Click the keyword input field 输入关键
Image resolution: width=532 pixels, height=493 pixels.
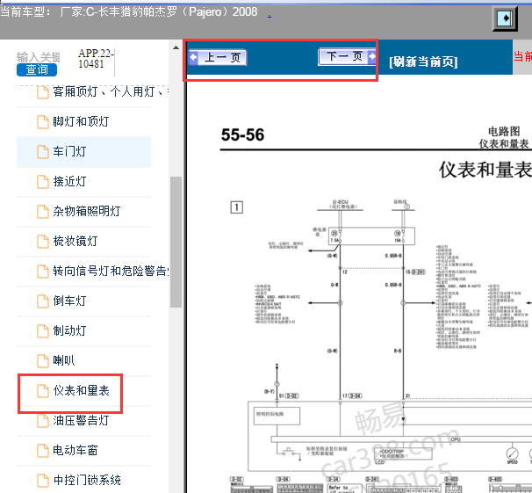point(39,57)
